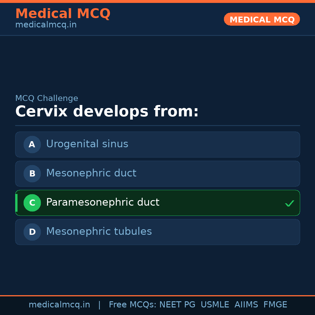Click the FMGE footer text
The height and width of the screenshot is (315, 315).
[275, 305]
